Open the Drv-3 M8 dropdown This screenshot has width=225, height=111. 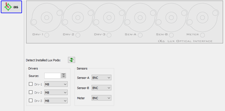56,101
